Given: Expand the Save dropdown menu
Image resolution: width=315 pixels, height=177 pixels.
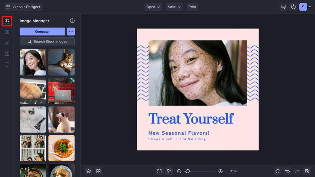Looking at the screenshot, I should [174, 7].
